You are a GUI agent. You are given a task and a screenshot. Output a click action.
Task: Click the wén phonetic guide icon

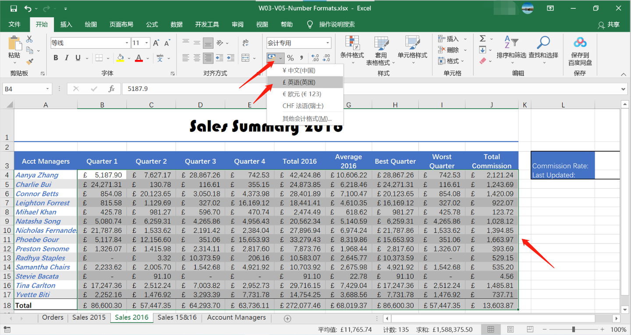tap(160, 58)
